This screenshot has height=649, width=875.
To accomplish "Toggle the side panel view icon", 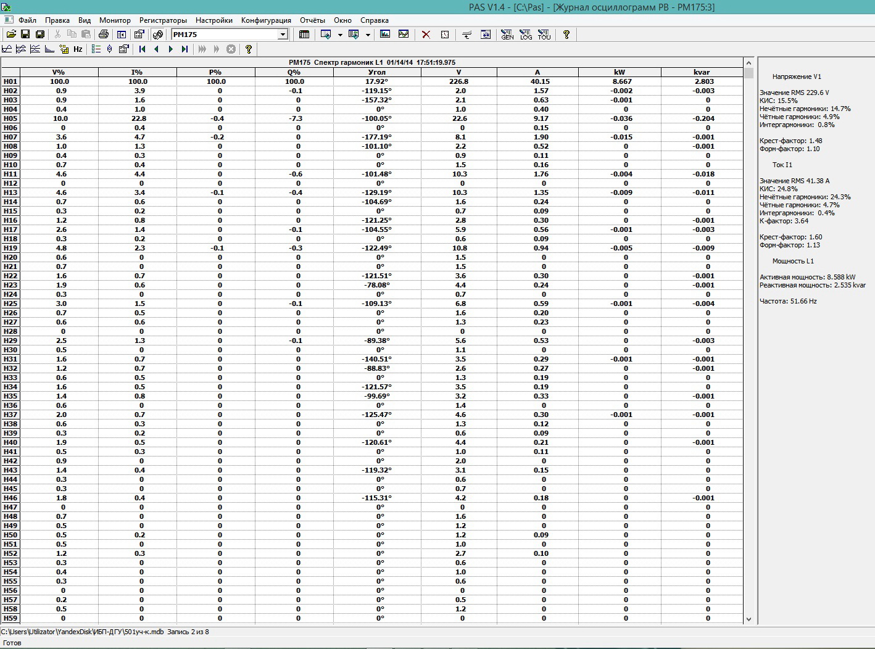I will coord(122,35).
